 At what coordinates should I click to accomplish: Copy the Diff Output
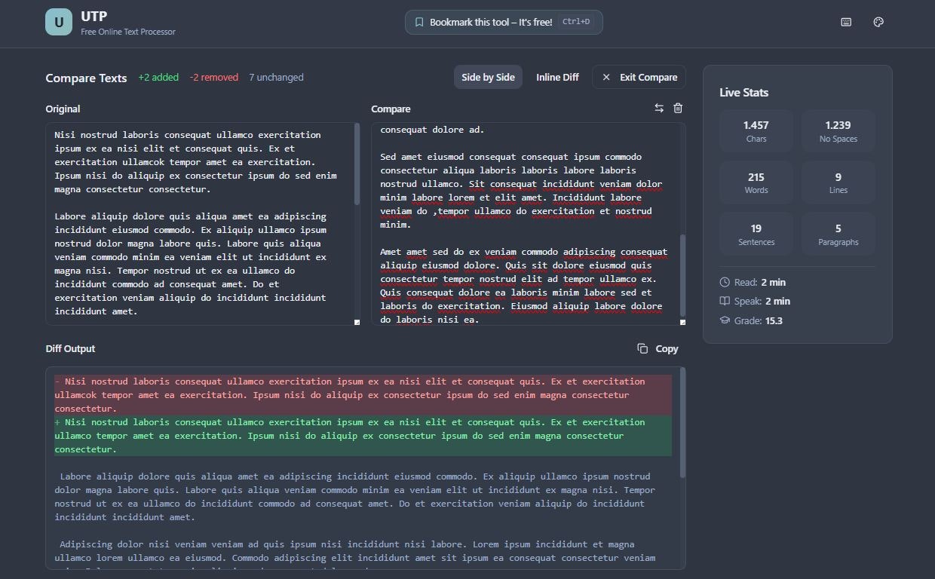click(657, 348)
